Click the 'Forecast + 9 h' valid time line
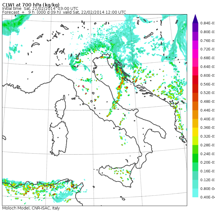The image size is (215, 212). tap(64, 12)
